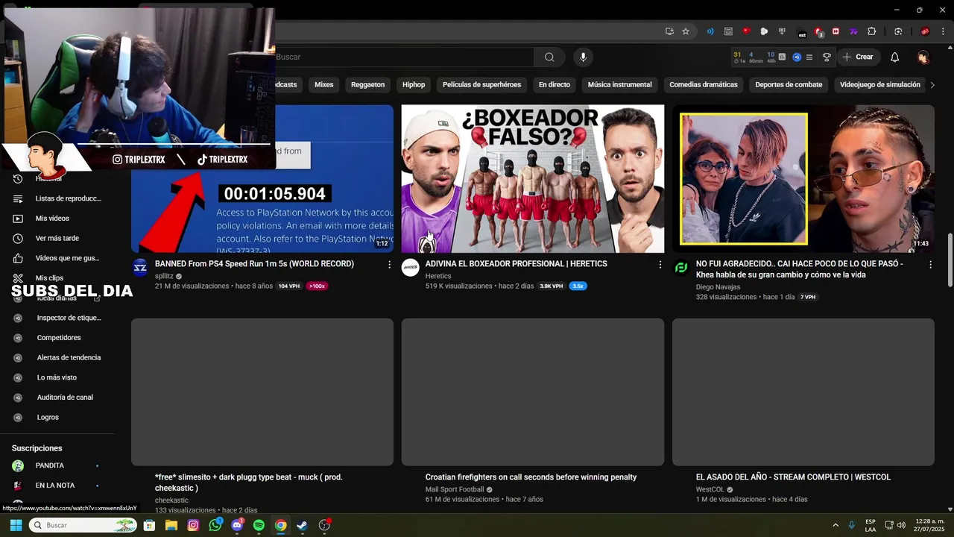Click the red heart extension icon
The width and height of the screenshot is (954, 537).
click(746, 31)
